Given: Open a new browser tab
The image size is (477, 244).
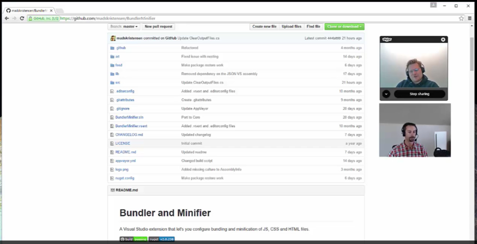Looking at the screenshot, I should click(59, 11).
